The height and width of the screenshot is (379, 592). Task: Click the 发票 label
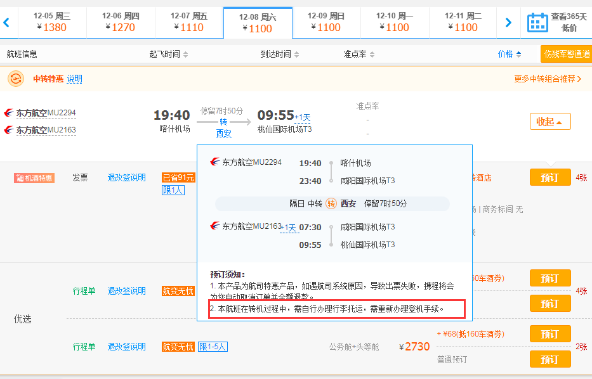click(x=80, y=177)
